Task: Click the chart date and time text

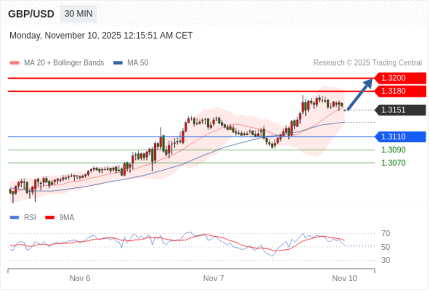Action: pos(101,36)
